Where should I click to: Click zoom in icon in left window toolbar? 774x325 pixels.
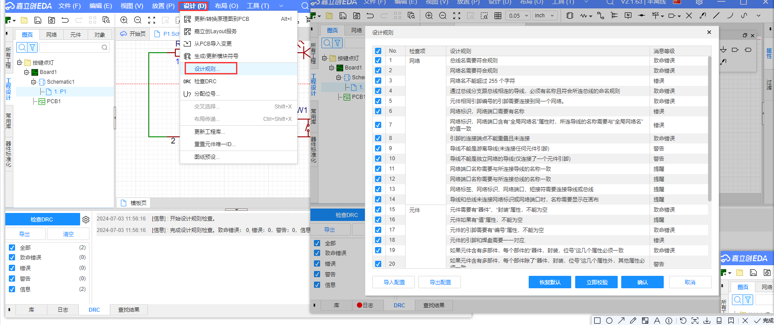(x=124, y=20)
